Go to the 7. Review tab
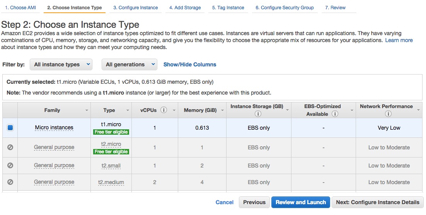 coord(335,8)
